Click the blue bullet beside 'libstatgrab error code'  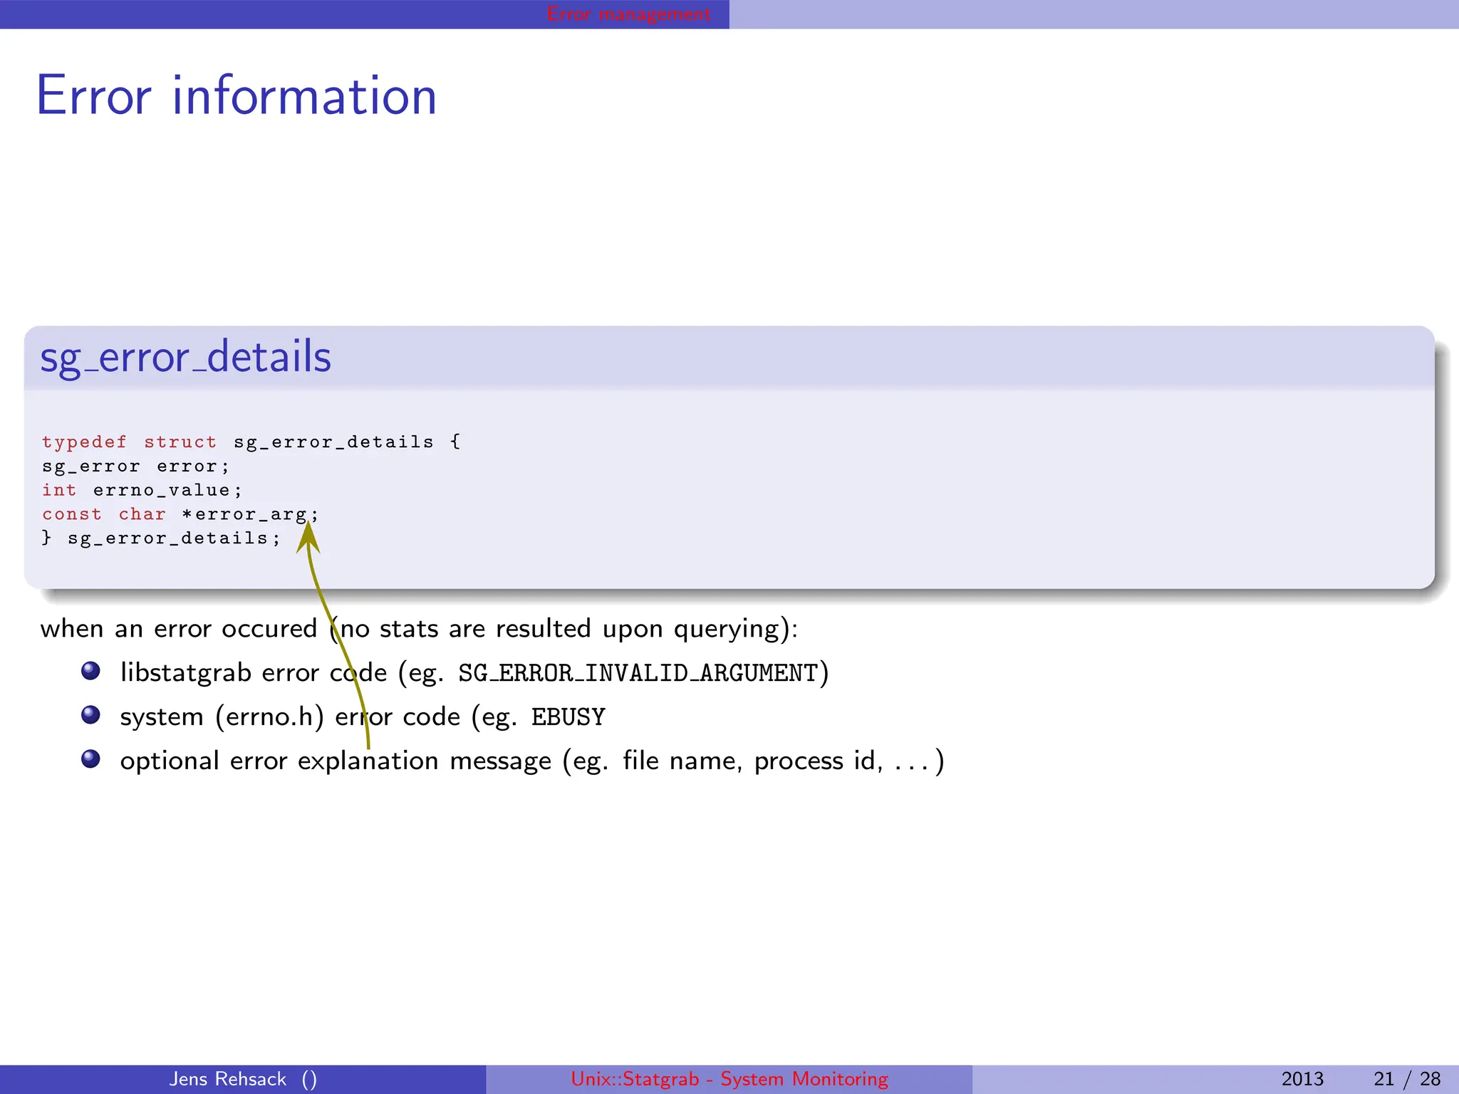tap(90, 671)
